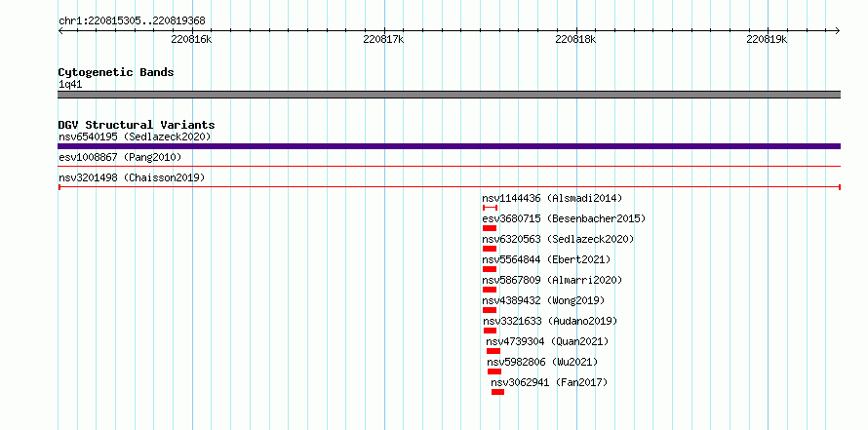Click the 220819k ruler tick label
Screen dimensions: 868x430
coord(767,40)
